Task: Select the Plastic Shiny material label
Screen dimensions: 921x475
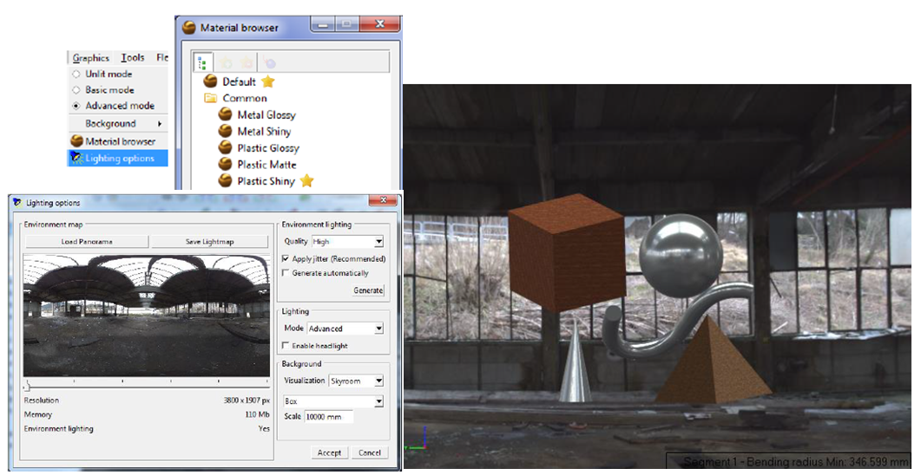Action: 266,180
